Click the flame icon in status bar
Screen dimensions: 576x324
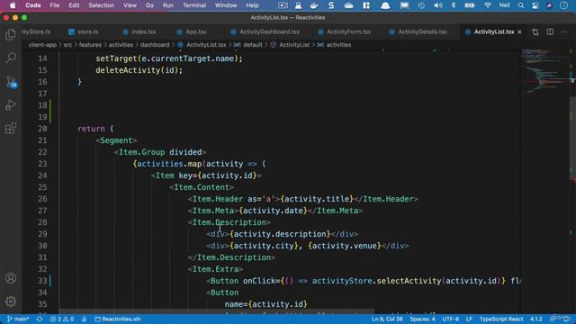[x=84, y=319]
